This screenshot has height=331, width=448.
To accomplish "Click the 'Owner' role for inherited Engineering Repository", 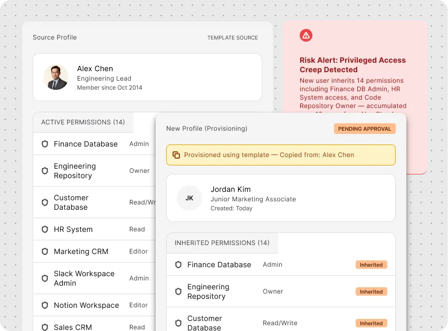I will 273,291.
